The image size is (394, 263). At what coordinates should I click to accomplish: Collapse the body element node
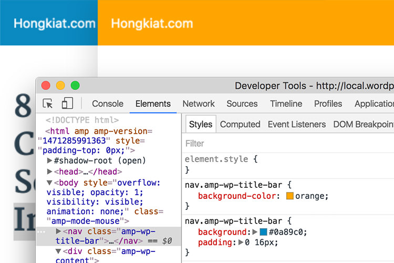click(49, 183)
